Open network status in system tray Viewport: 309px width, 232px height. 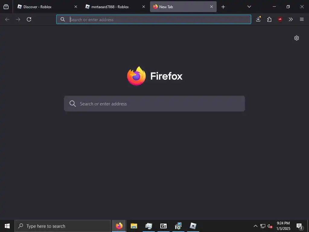tap(263, 226)
